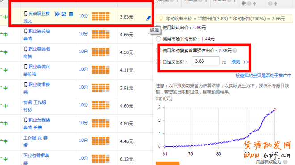
Task: Click sort arrow in the last column header
Action: (x=276, y=4)
